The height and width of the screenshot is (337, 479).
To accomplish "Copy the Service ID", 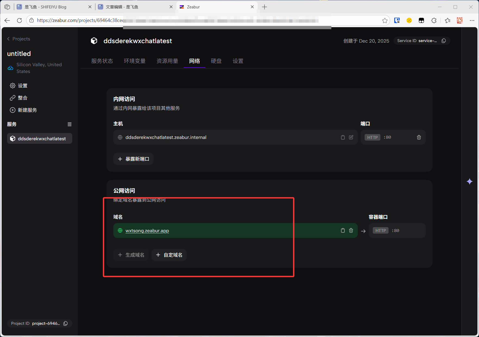I will point(444,41).
